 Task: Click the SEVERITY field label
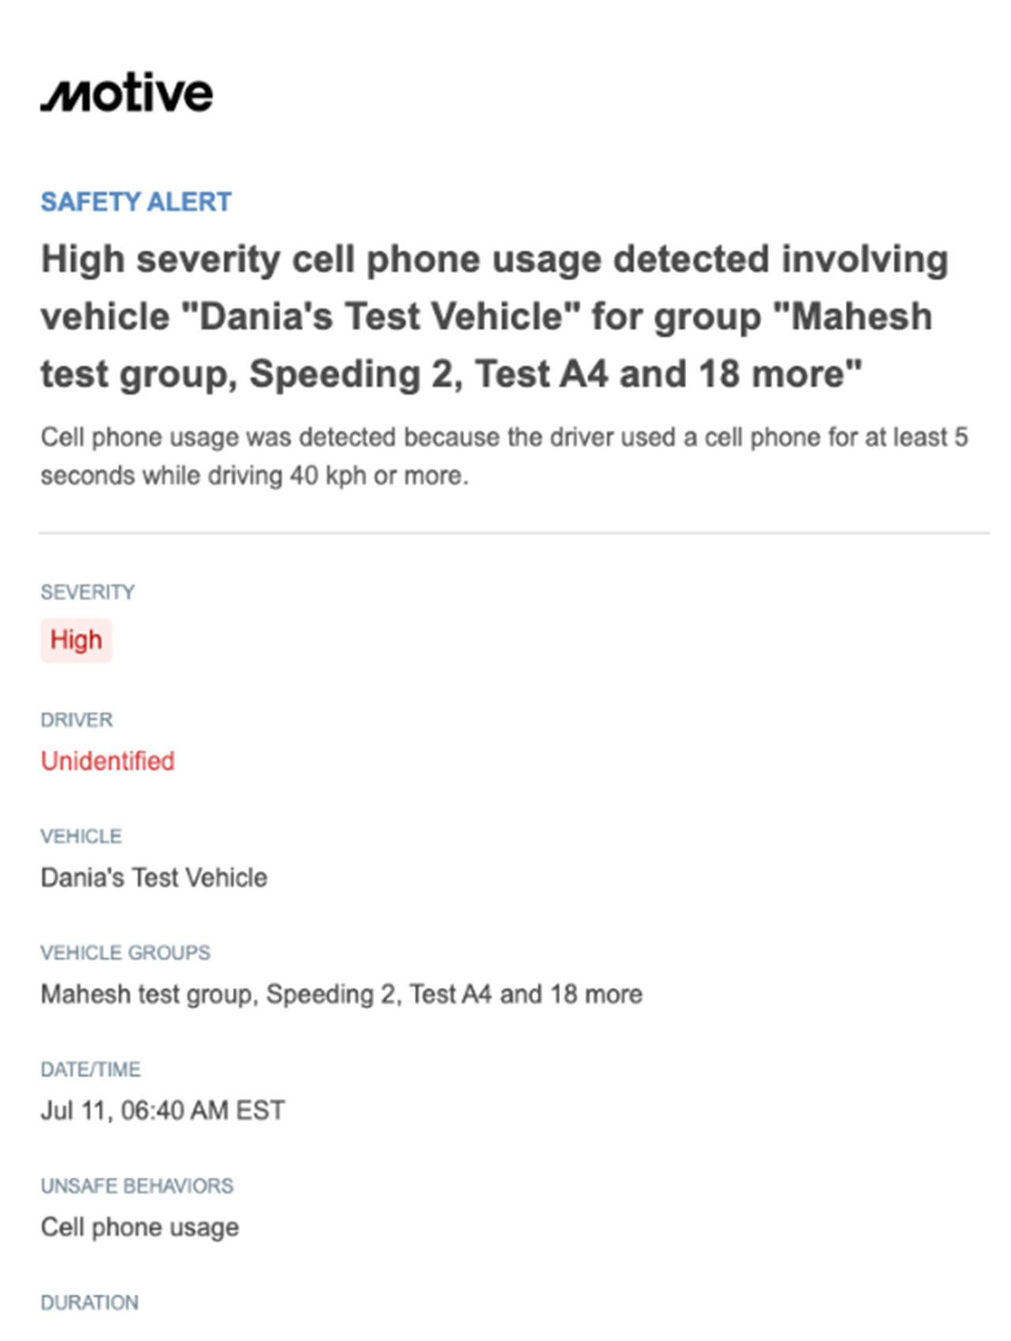point(88,592)
